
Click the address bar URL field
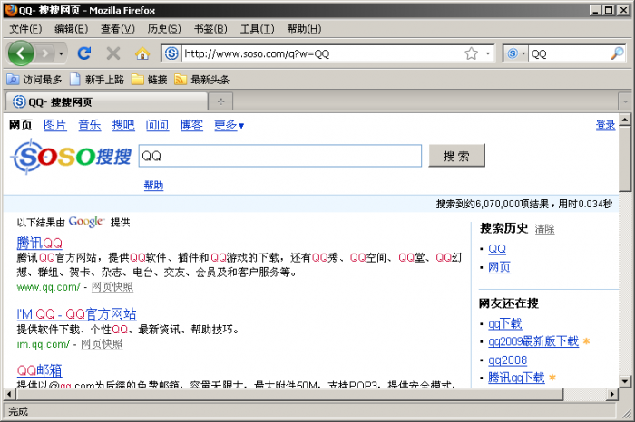point(322,53)
